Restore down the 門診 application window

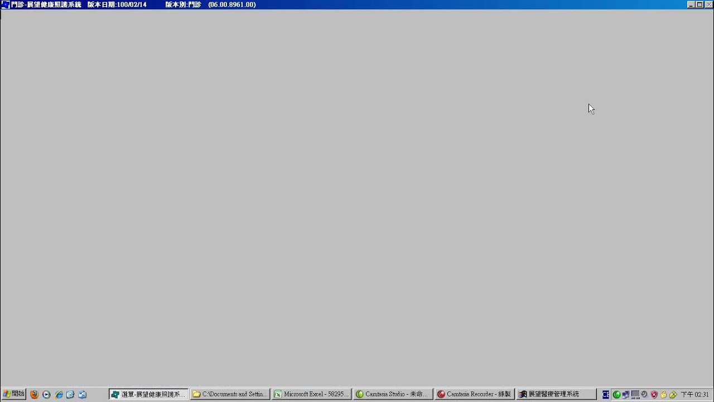tap(699, 4)
